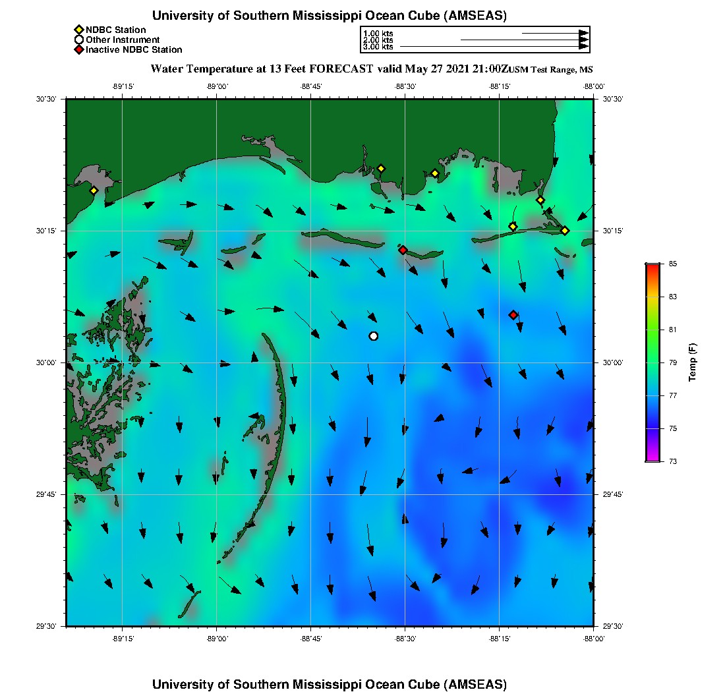
Task: Click the top axis '-88°45'' longitude label
Action: pyautogui.click(x=311, y=86)
